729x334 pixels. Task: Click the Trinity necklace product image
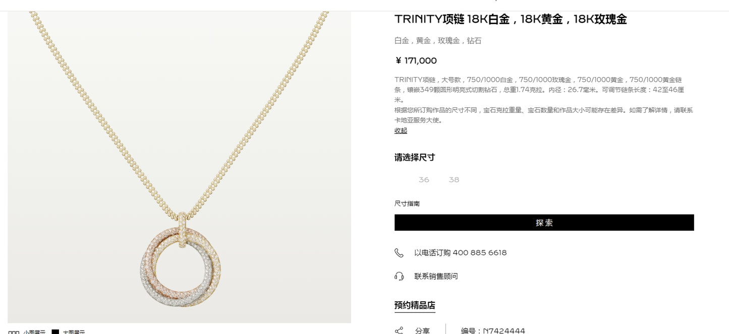tap(180, 167)
